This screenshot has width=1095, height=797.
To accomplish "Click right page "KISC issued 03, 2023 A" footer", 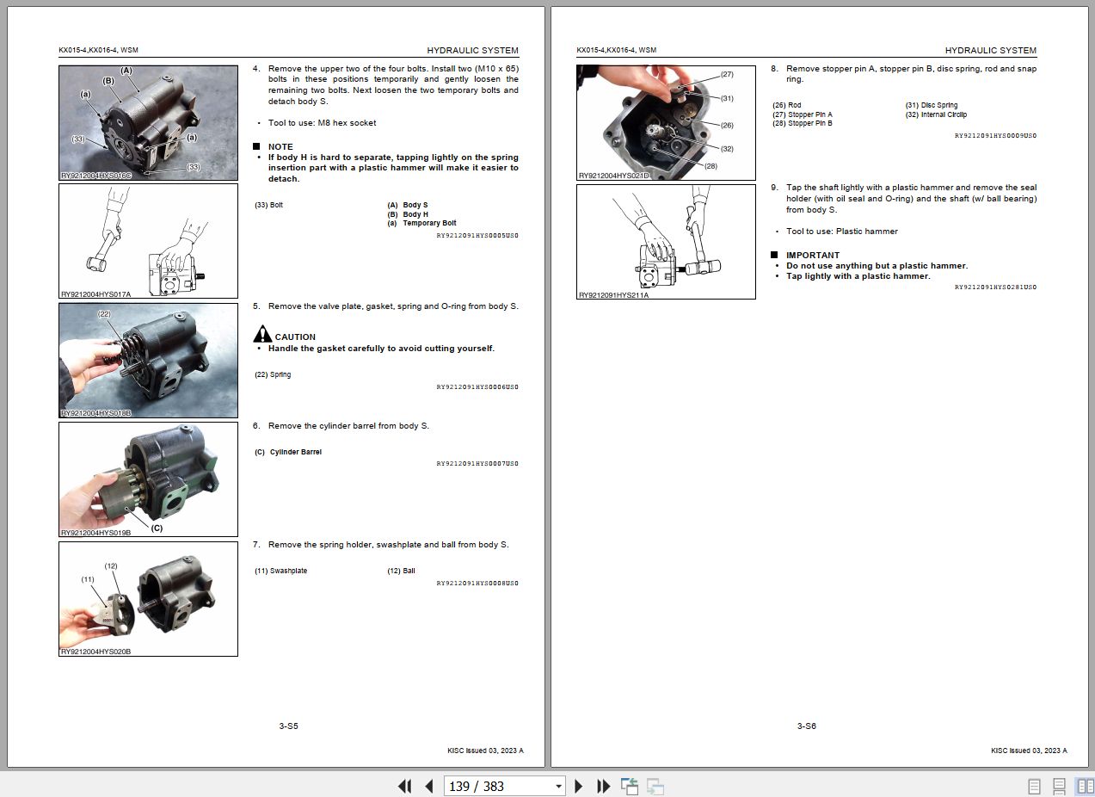I will click(x=1029, y=751).
